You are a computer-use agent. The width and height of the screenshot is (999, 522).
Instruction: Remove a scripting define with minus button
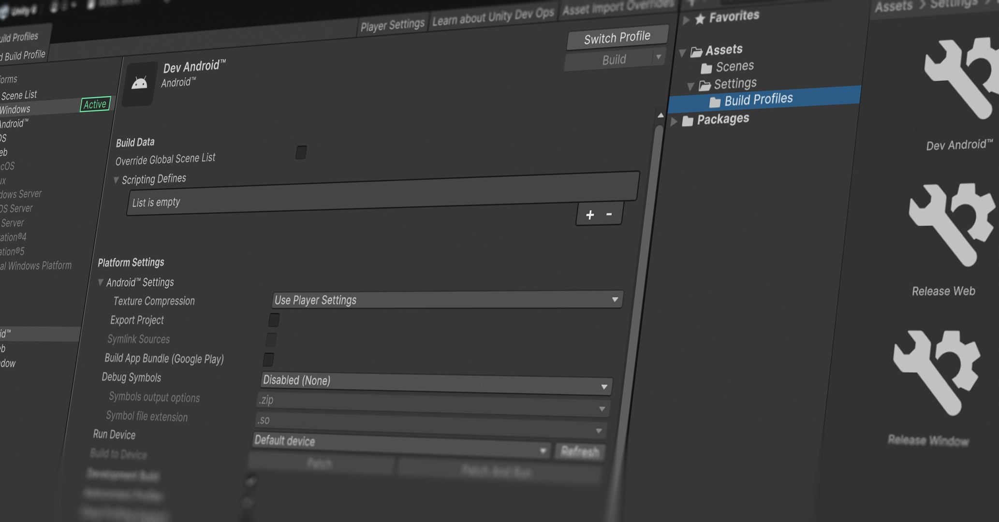coord(609,214)
